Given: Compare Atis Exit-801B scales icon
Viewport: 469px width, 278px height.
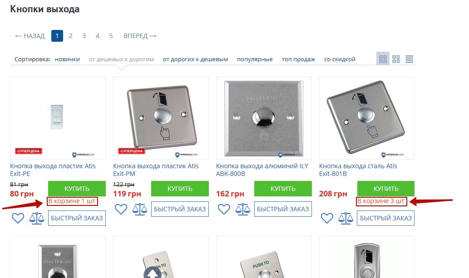Looking at the screenshot, I should pyautogui.click(x=346, y=218).
